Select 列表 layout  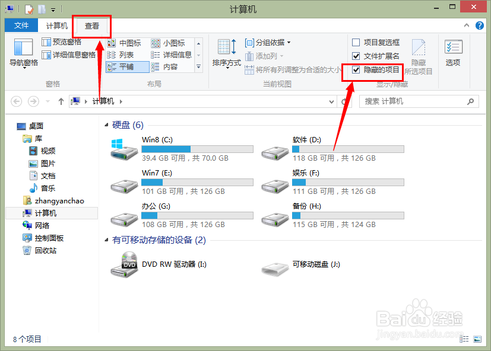(121, 55)
